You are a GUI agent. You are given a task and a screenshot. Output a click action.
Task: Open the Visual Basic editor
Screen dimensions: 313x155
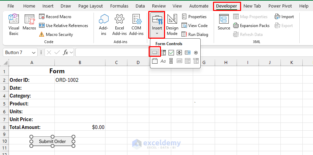[x=14, y=25]
